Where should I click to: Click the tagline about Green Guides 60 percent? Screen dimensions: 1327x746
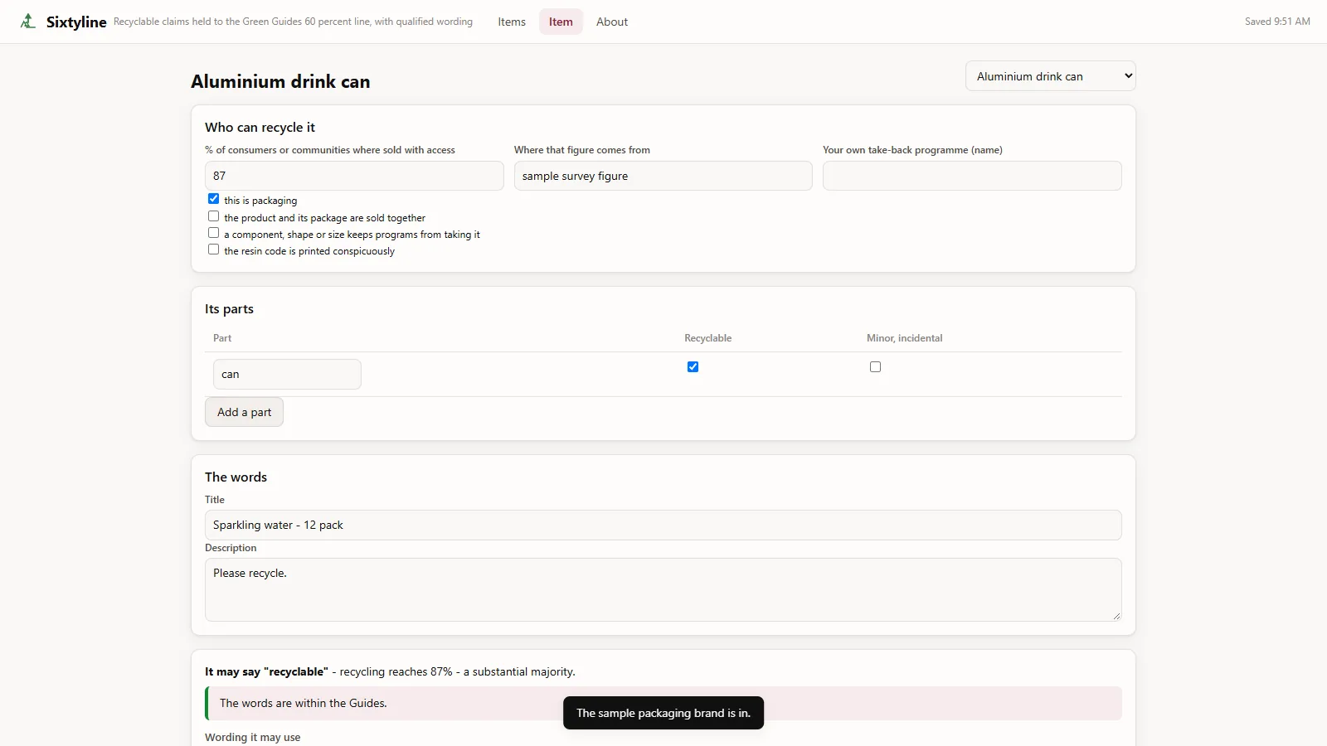pos(293,22)
